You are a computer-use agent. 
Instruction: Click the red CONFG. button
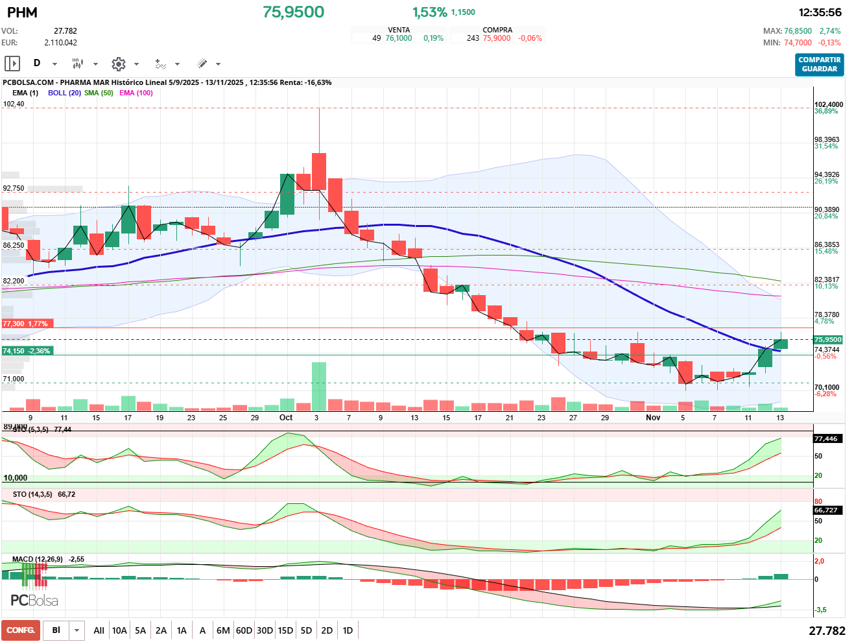tap(21, 630)
